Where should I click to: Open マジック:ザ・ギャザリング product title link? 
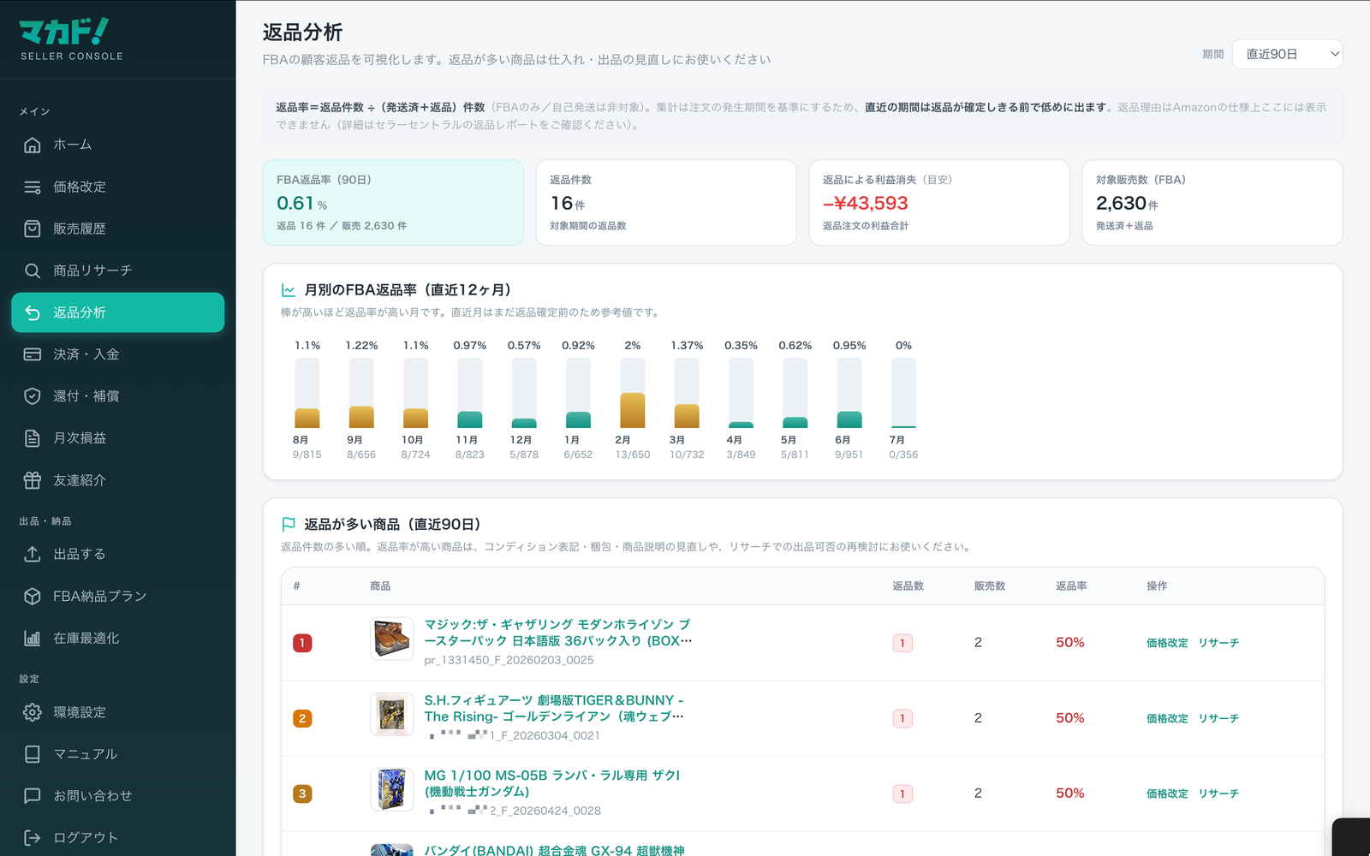coord(558,633)
